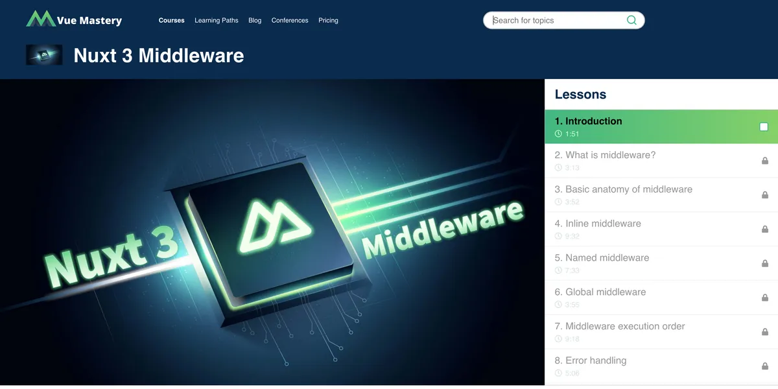
Task: Click the Vue Mastery logo icon
Action: [x=40, y=19]
